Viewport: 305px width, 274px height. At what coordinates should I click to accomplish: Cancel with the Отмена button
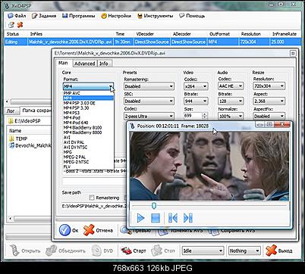(98, 230)
